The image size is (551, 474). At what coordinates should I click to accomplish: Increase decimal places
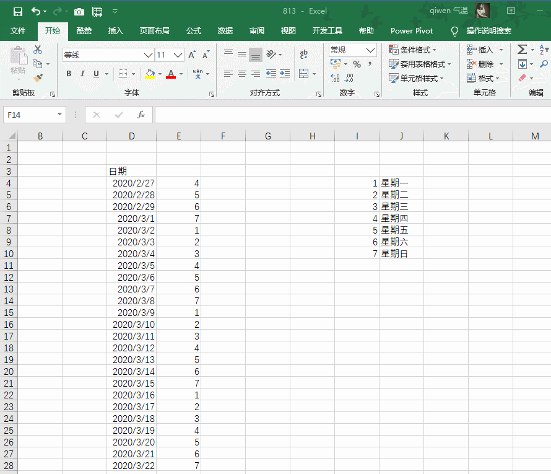335,77
